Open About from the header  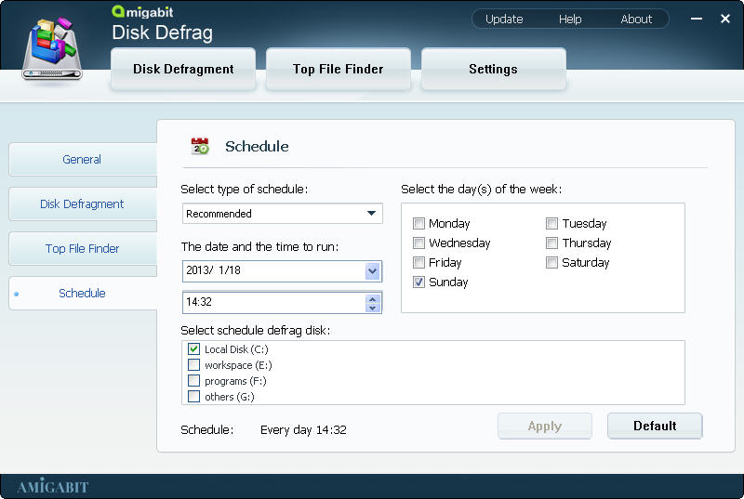pyautogui.click(x=636, y=19)
